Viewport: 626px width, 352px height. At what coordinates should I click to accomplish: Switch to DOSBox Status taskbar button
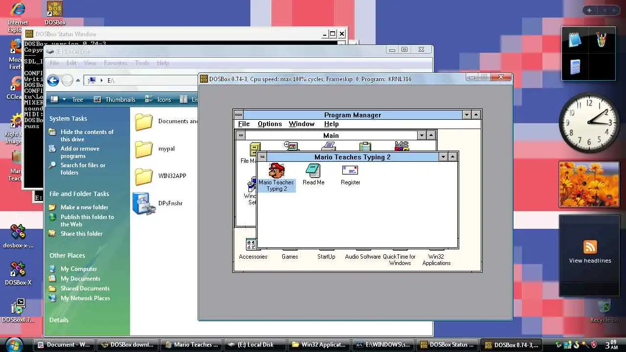[x=448, y=345]
